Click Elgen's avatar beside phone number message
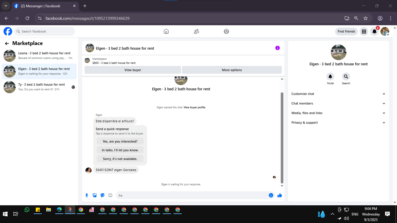 click(x=89, y=170)
